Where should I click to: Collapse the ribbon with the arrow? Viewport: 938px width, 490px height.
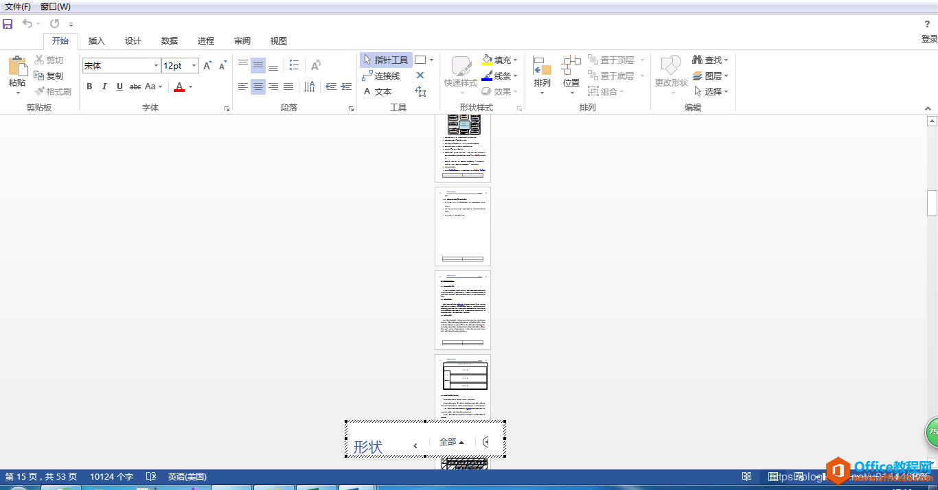tap(928, 108)
